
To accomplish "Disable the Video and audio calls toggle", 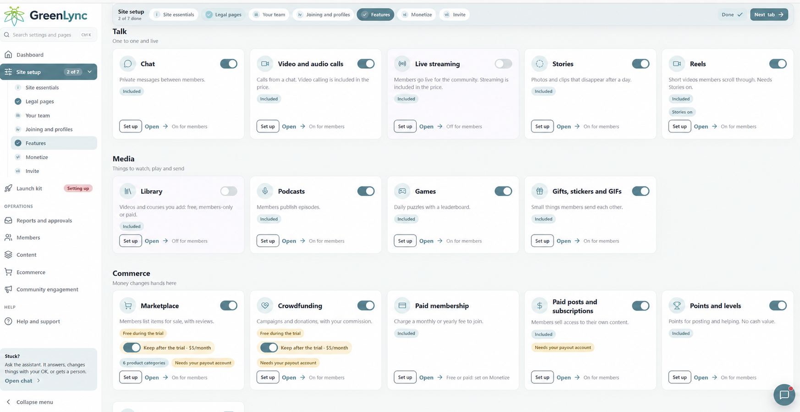I will pos(366,64).
